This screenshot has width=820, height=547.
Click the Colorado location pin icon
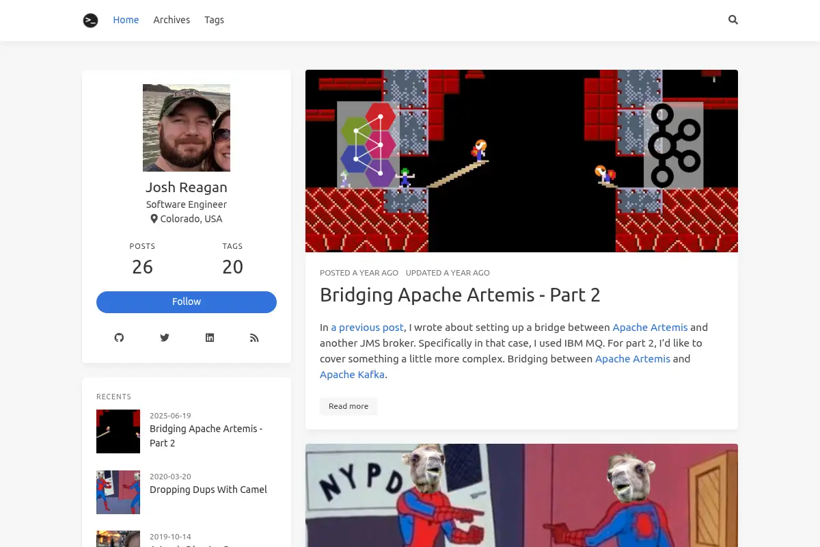click(x=154, y=219)
